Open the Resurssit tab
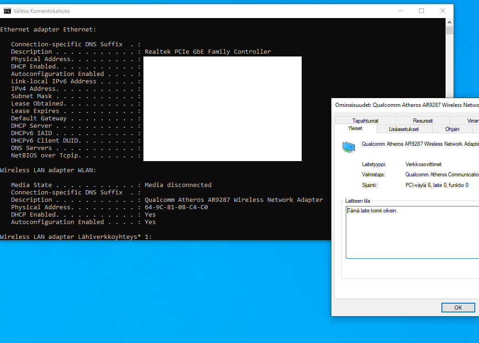The width and height of the screenshot is (479, 343). pyautogui.click(x=422, y=120)
